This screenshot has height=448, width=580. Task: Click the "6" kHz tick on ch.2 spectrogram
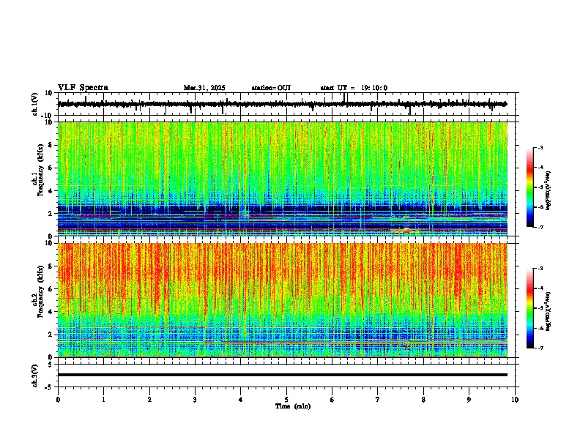51,289
